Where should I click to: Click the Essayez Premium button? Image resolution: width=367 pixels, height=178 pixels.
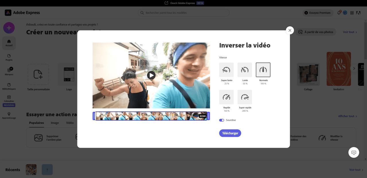[318, 13]
